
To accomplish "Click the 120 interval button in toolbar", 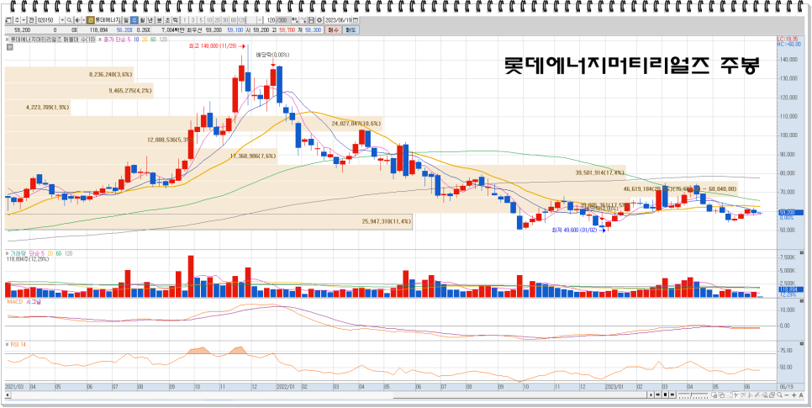I will point(241,20).
